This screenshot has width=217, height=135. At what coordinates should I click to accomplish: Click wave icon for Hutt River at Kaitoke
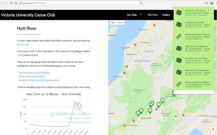point(179,25)
